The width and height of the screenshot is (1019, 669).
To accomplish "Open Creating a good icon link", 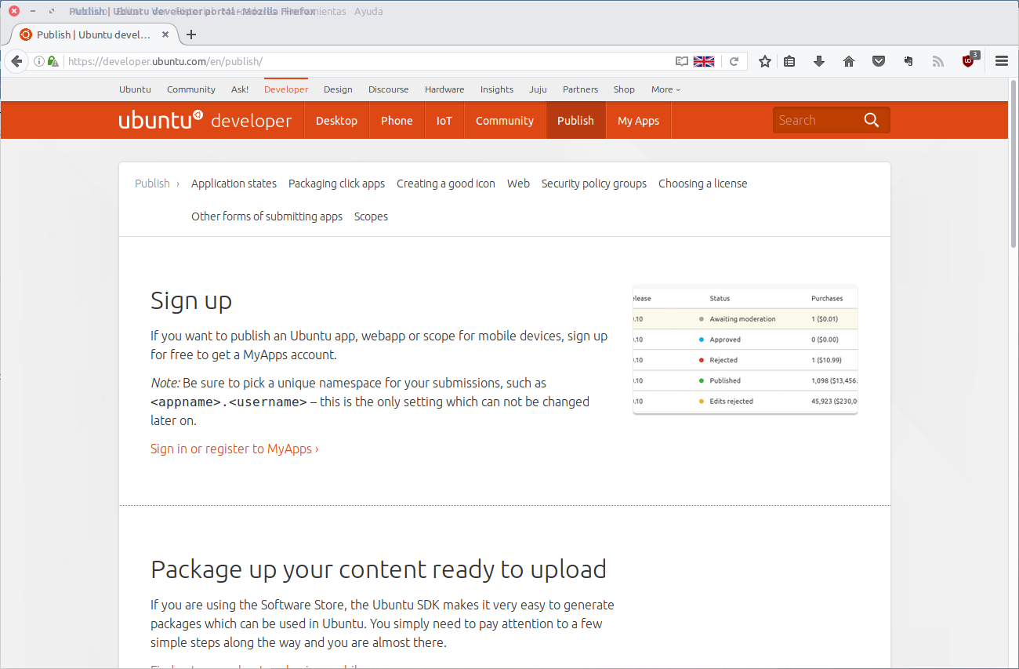I will (446, 184).
